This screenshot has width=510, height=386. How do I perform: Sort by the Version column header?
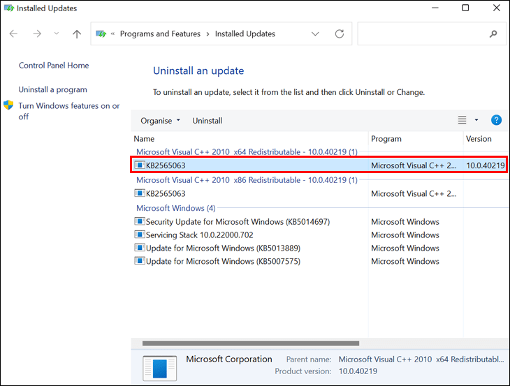[479, 139]
